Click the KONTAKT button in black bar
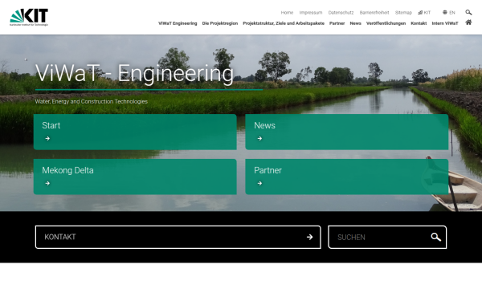The width and height of the screenshot is (482, 301). (178, 237)
